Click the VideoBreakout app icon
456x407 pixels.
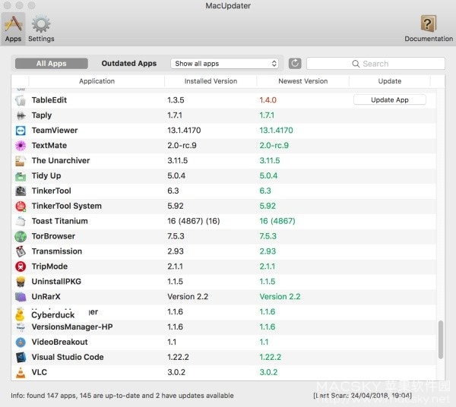pyautogui.click(x=21, y=342)
